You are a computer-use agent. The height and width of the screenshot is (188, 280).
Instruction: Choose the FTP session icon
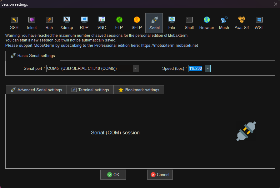(119, 20)
